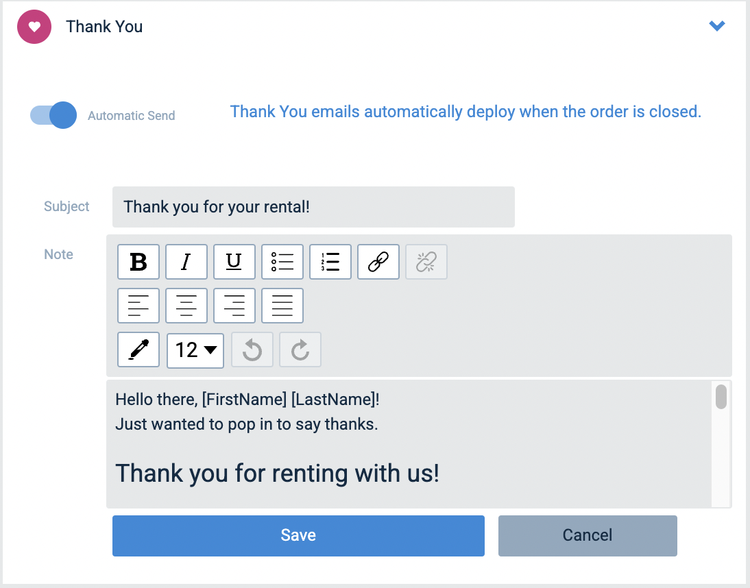Toggle bold formatting in note editor
Image resolution: width=750 pixels, height=588 pixels.
click(138, 262)
